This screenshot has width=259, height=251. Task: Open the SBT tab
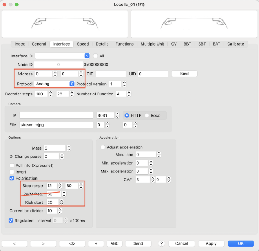[x=202, y=44]
